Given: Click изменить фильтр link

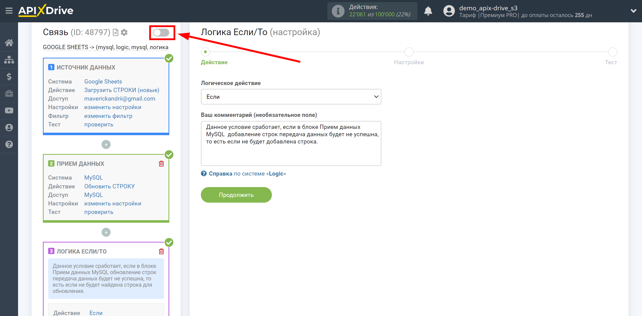Looking at the screenshot, I should pos(108,116).
